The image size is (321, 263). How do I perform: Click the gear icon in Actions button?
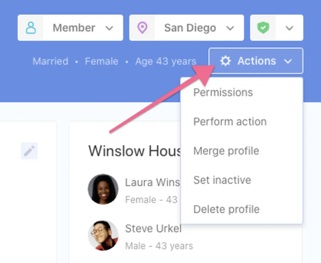pos(225,61)
